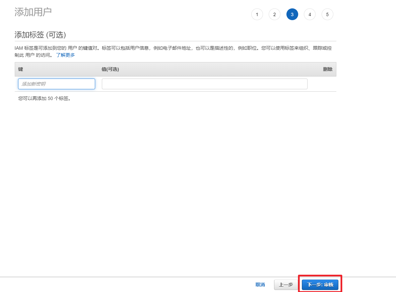Click the 添加标签 (可选) section heading
This screenshot has width=396, height=292.
40,35
